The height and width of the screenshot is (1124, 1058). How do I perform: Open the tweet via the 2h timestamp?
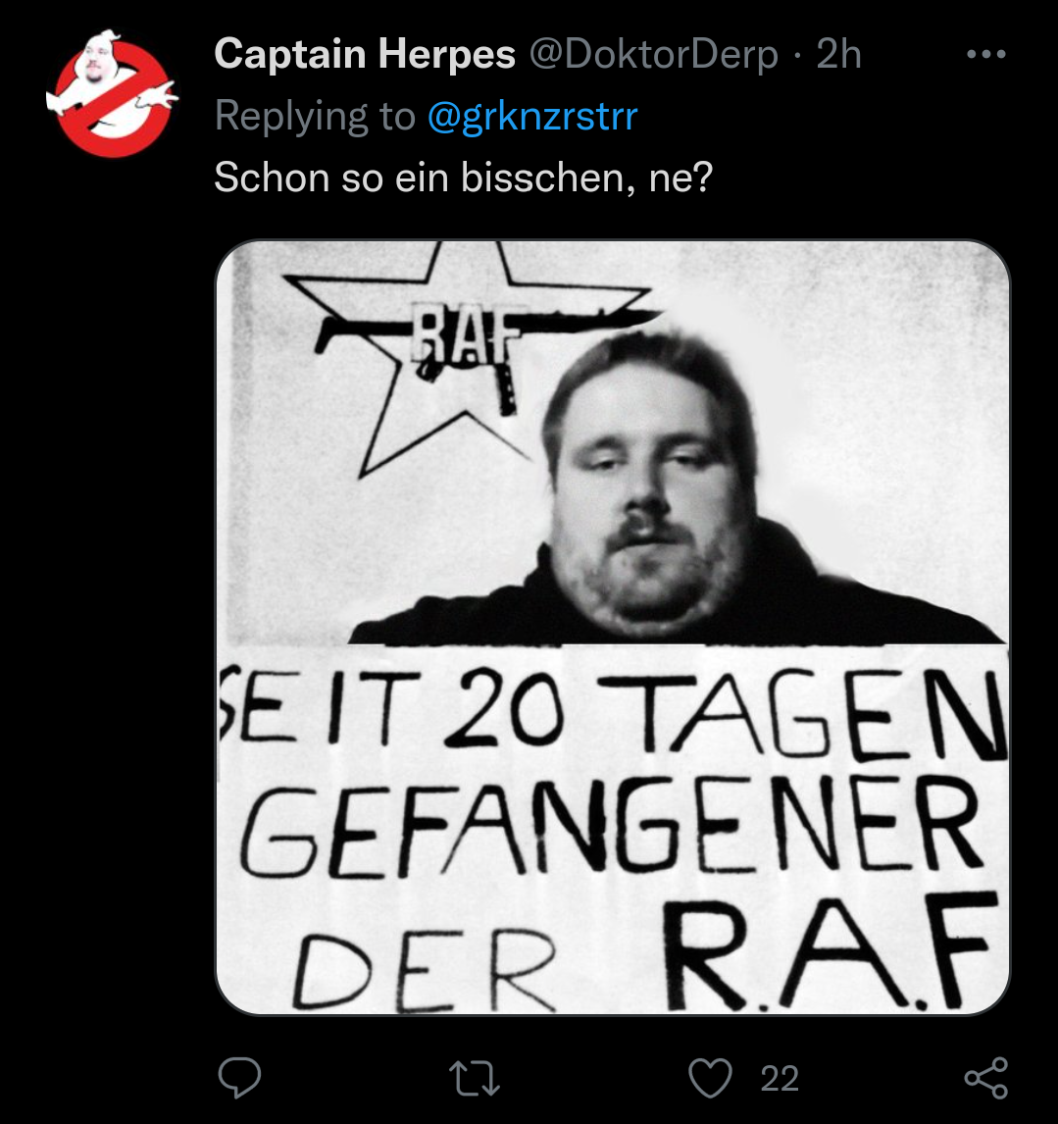[838, 54]
